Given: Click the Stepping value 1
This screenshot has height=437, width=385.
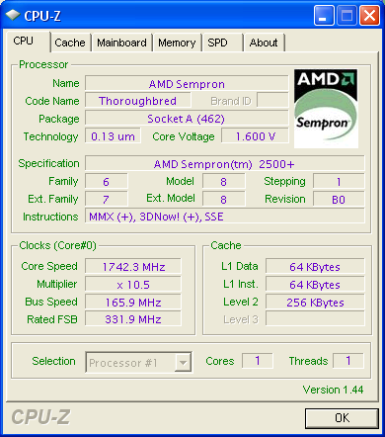Looking at the screenshot, I should tap(339, 181).
